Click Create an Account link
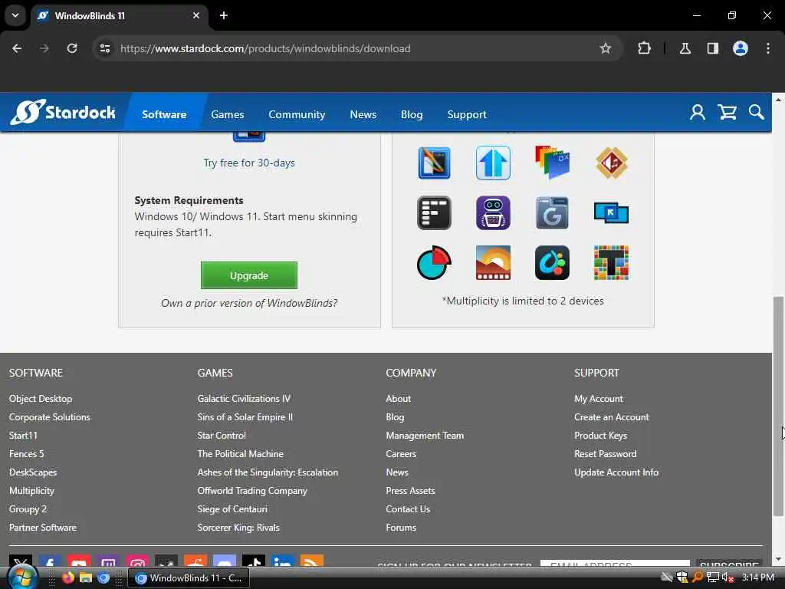The width and height of the screenshot is (785, 589). (x=612, y=417)
